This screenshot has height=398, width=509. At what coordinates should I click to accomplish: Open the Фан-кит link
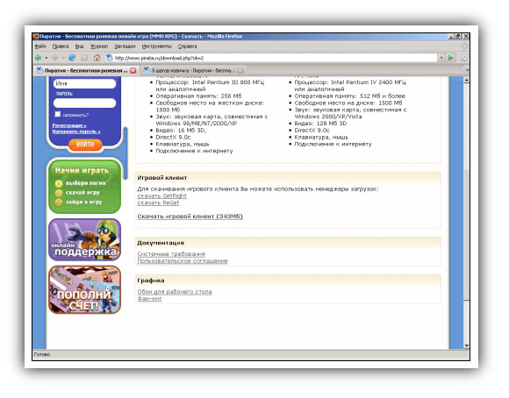tap(149, 299)
